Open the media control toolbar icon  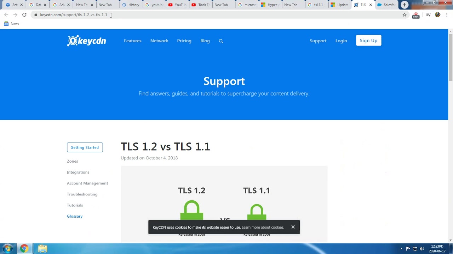(428, 14)
